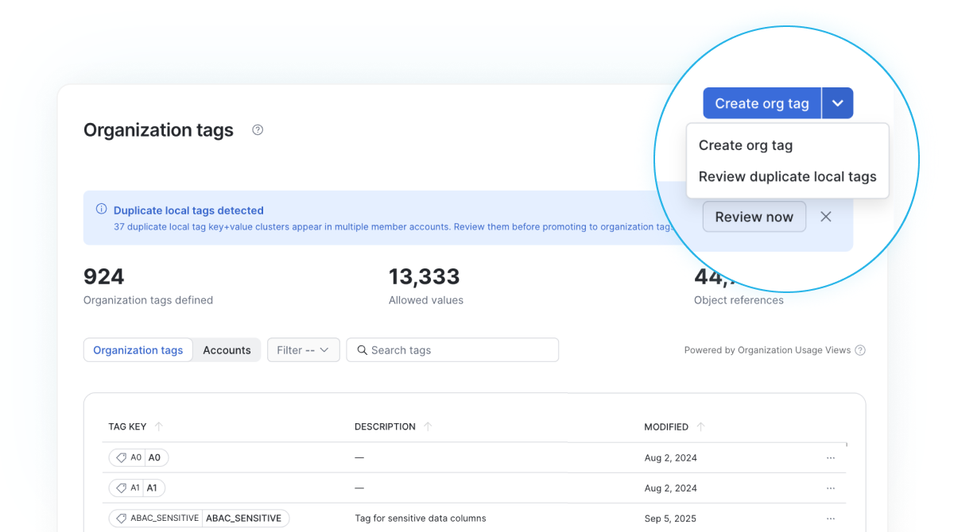Viewport: 954px width, 532px height.
Task: Open the Filter dropdown
Action: click(303, 350)
